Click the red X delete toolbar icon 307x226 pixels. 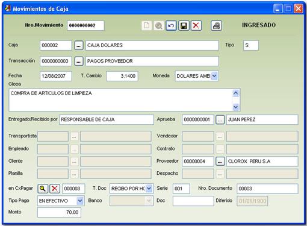196,26
